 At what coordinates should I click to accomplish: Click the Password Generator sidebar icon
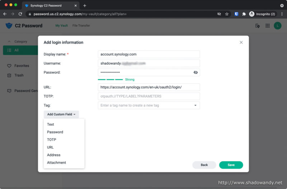[9, 91]
